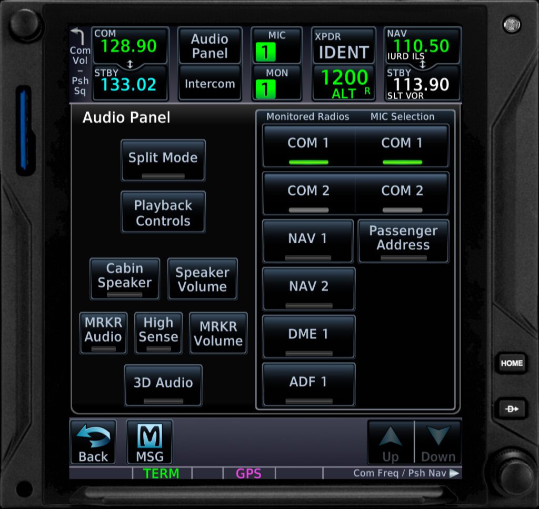Toggle High Sense marker sensitivity

[x=158, y=333]
